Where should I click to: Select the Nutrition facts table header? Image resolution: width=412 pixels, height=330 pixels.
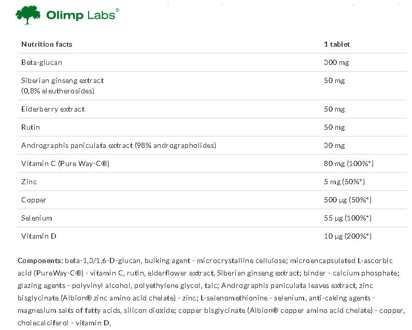[x=47, y=44]
